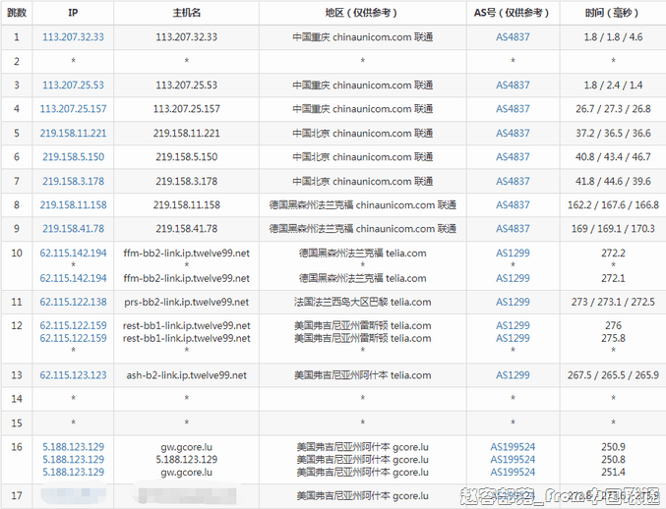This screenshot has width=666, height=509.
Task: Select hostname cell 219.158.41.78
Action: (187, 229)
